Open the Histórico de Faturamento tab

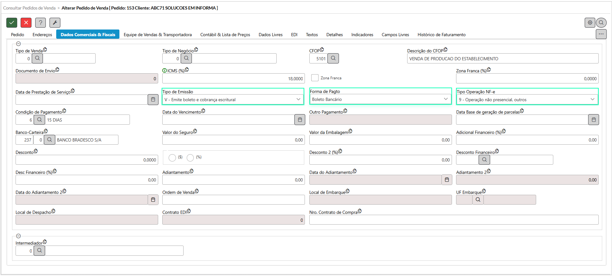coord(441,35)
